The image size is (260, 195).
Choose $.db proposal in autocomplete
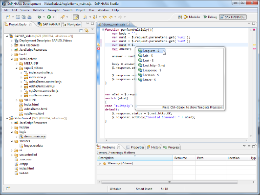pos(148,56)
